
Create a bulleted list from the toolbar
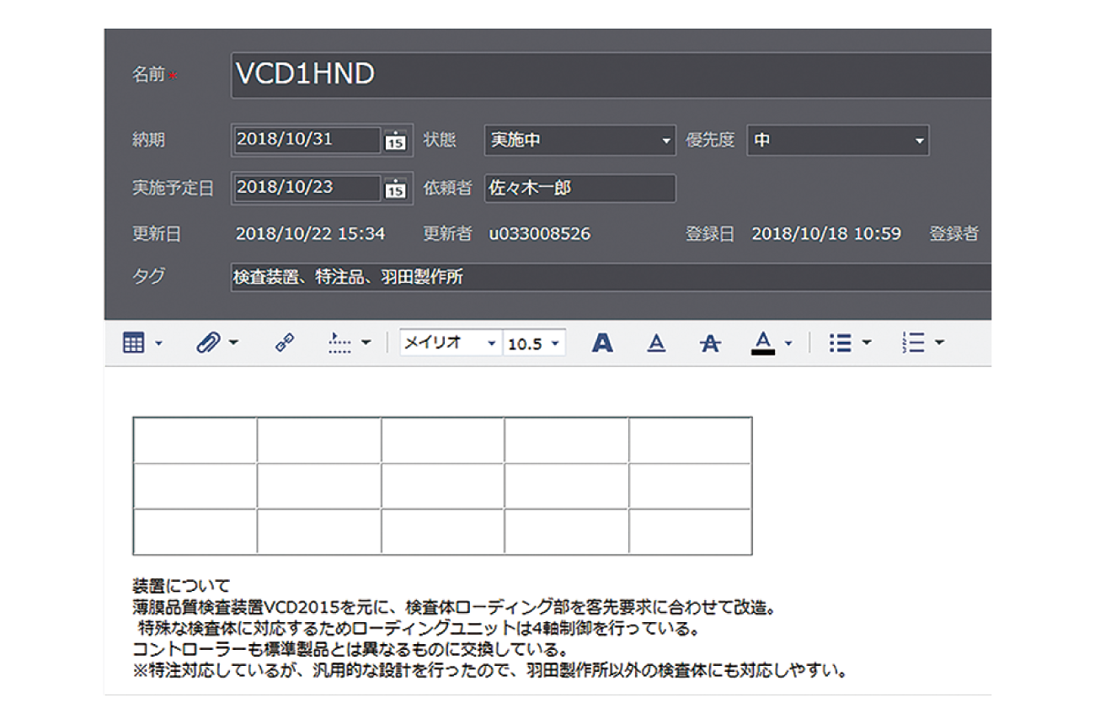[x=840, y=342]
